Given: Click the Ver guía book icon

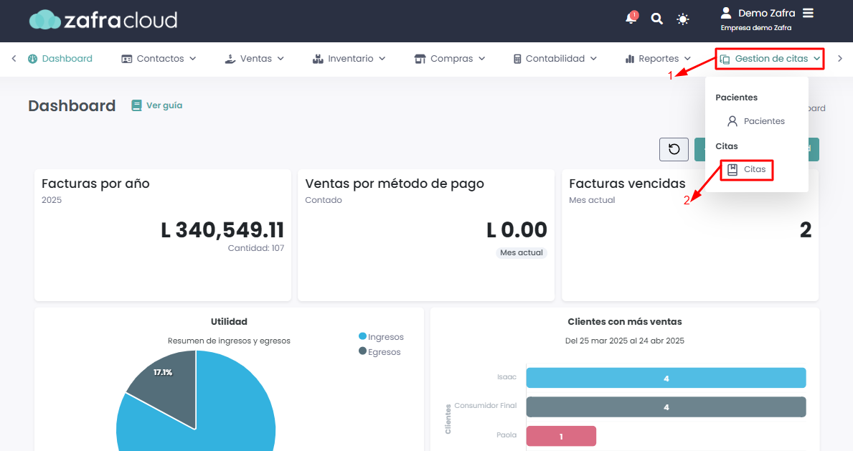Looking at the screenshot, I should coord(136,105).
